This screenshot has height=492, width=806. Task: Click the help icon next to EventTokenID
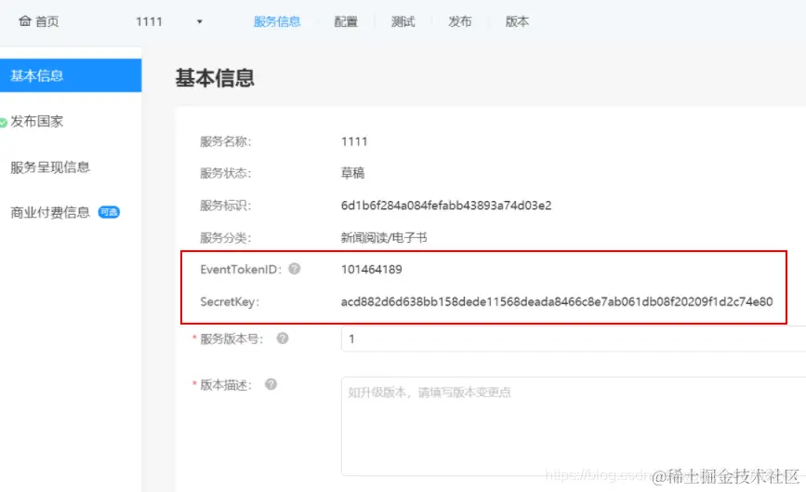tap(294, 269)
